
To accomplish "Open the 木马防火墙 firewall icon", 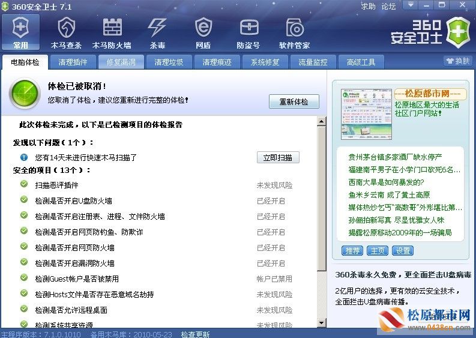I will [112, 32].
